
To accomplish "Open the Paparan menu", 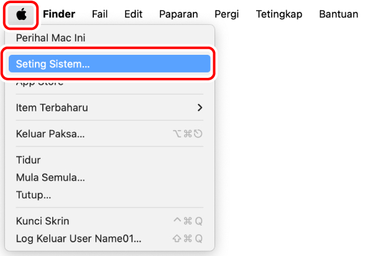I will click(178, 14).
